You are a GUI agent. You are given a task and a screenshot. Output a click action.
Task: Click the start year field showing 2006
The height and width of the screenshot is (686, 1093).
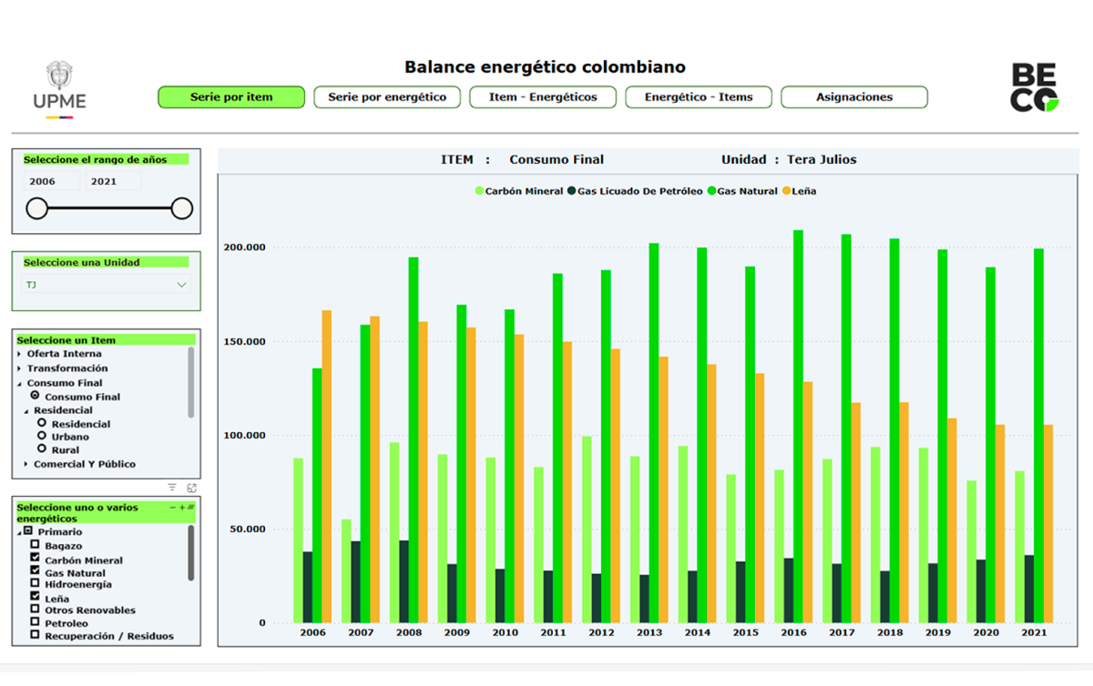tap(52, 181)
